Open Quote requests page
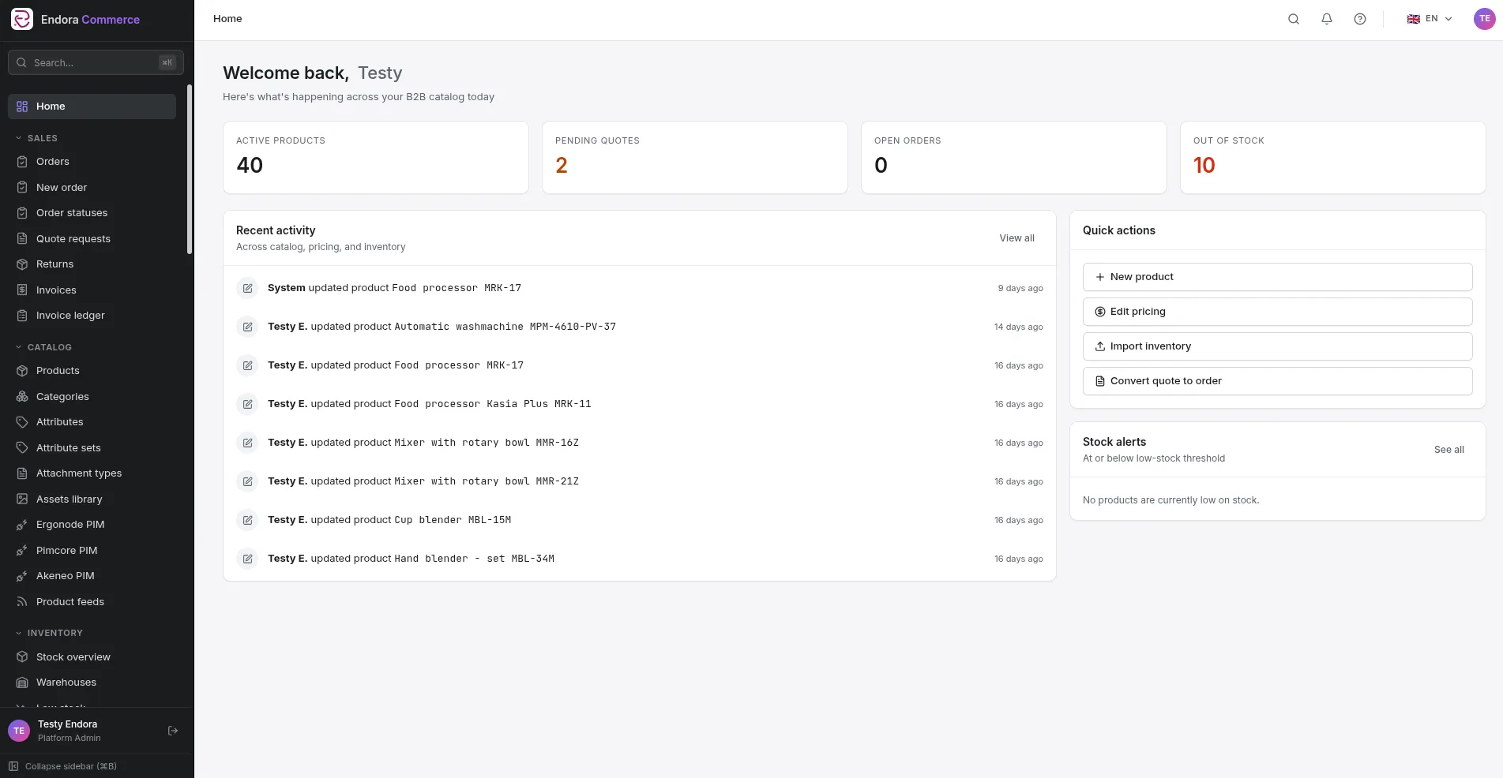The image size is (1503, 778). [92, 239]
